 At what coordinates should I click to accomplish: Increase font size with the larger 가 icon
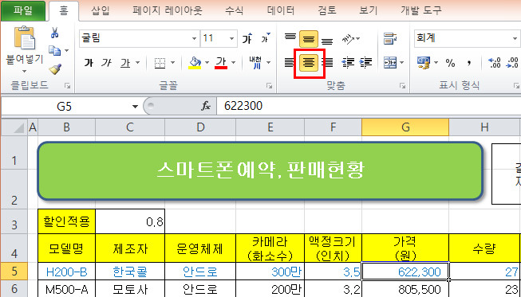pos(247,39)
